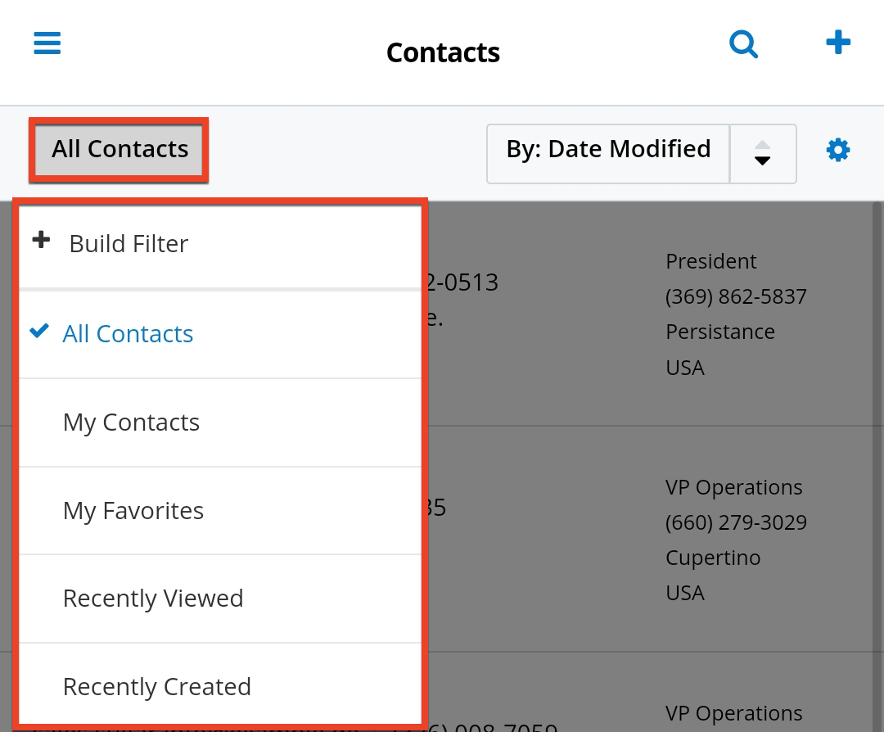This screenshot has width=884, height=732.
Task: Click the Persistance city text
Action: [x=720, y=332]
